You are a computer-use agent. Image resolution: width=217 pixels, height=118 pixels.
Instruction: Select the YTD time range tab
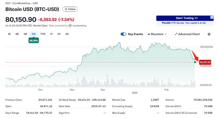43,34
